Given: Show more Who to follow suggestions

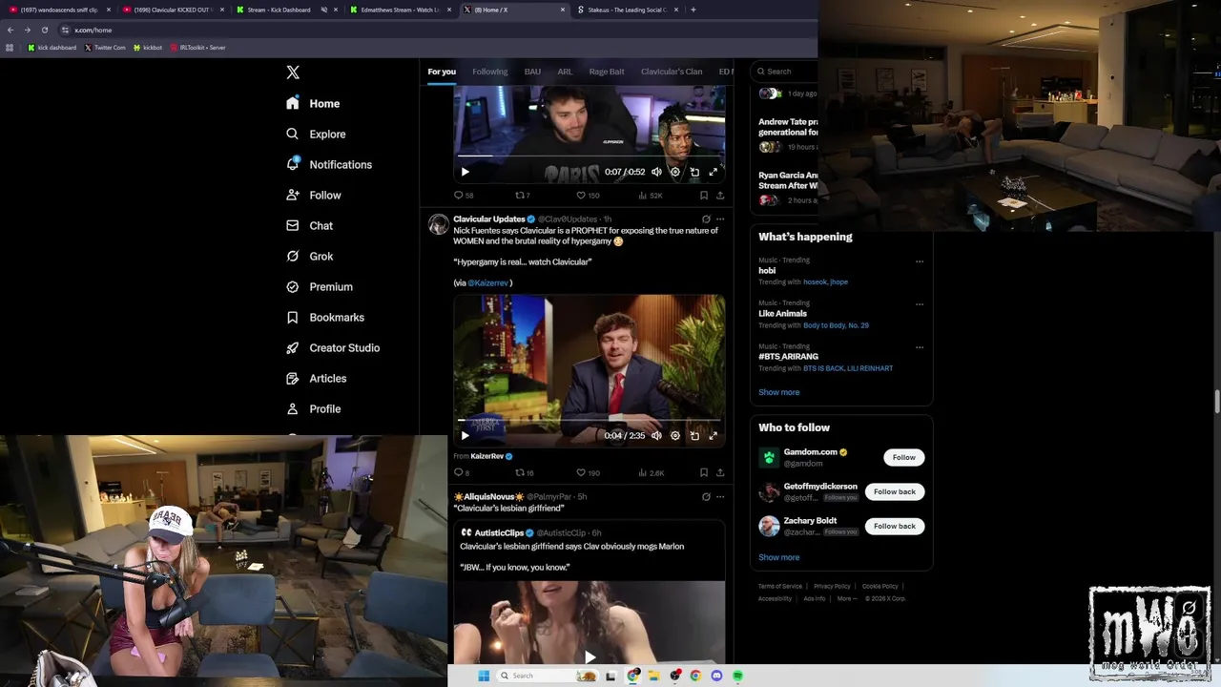Looking at the screenshot, I should tap(778, 557).
